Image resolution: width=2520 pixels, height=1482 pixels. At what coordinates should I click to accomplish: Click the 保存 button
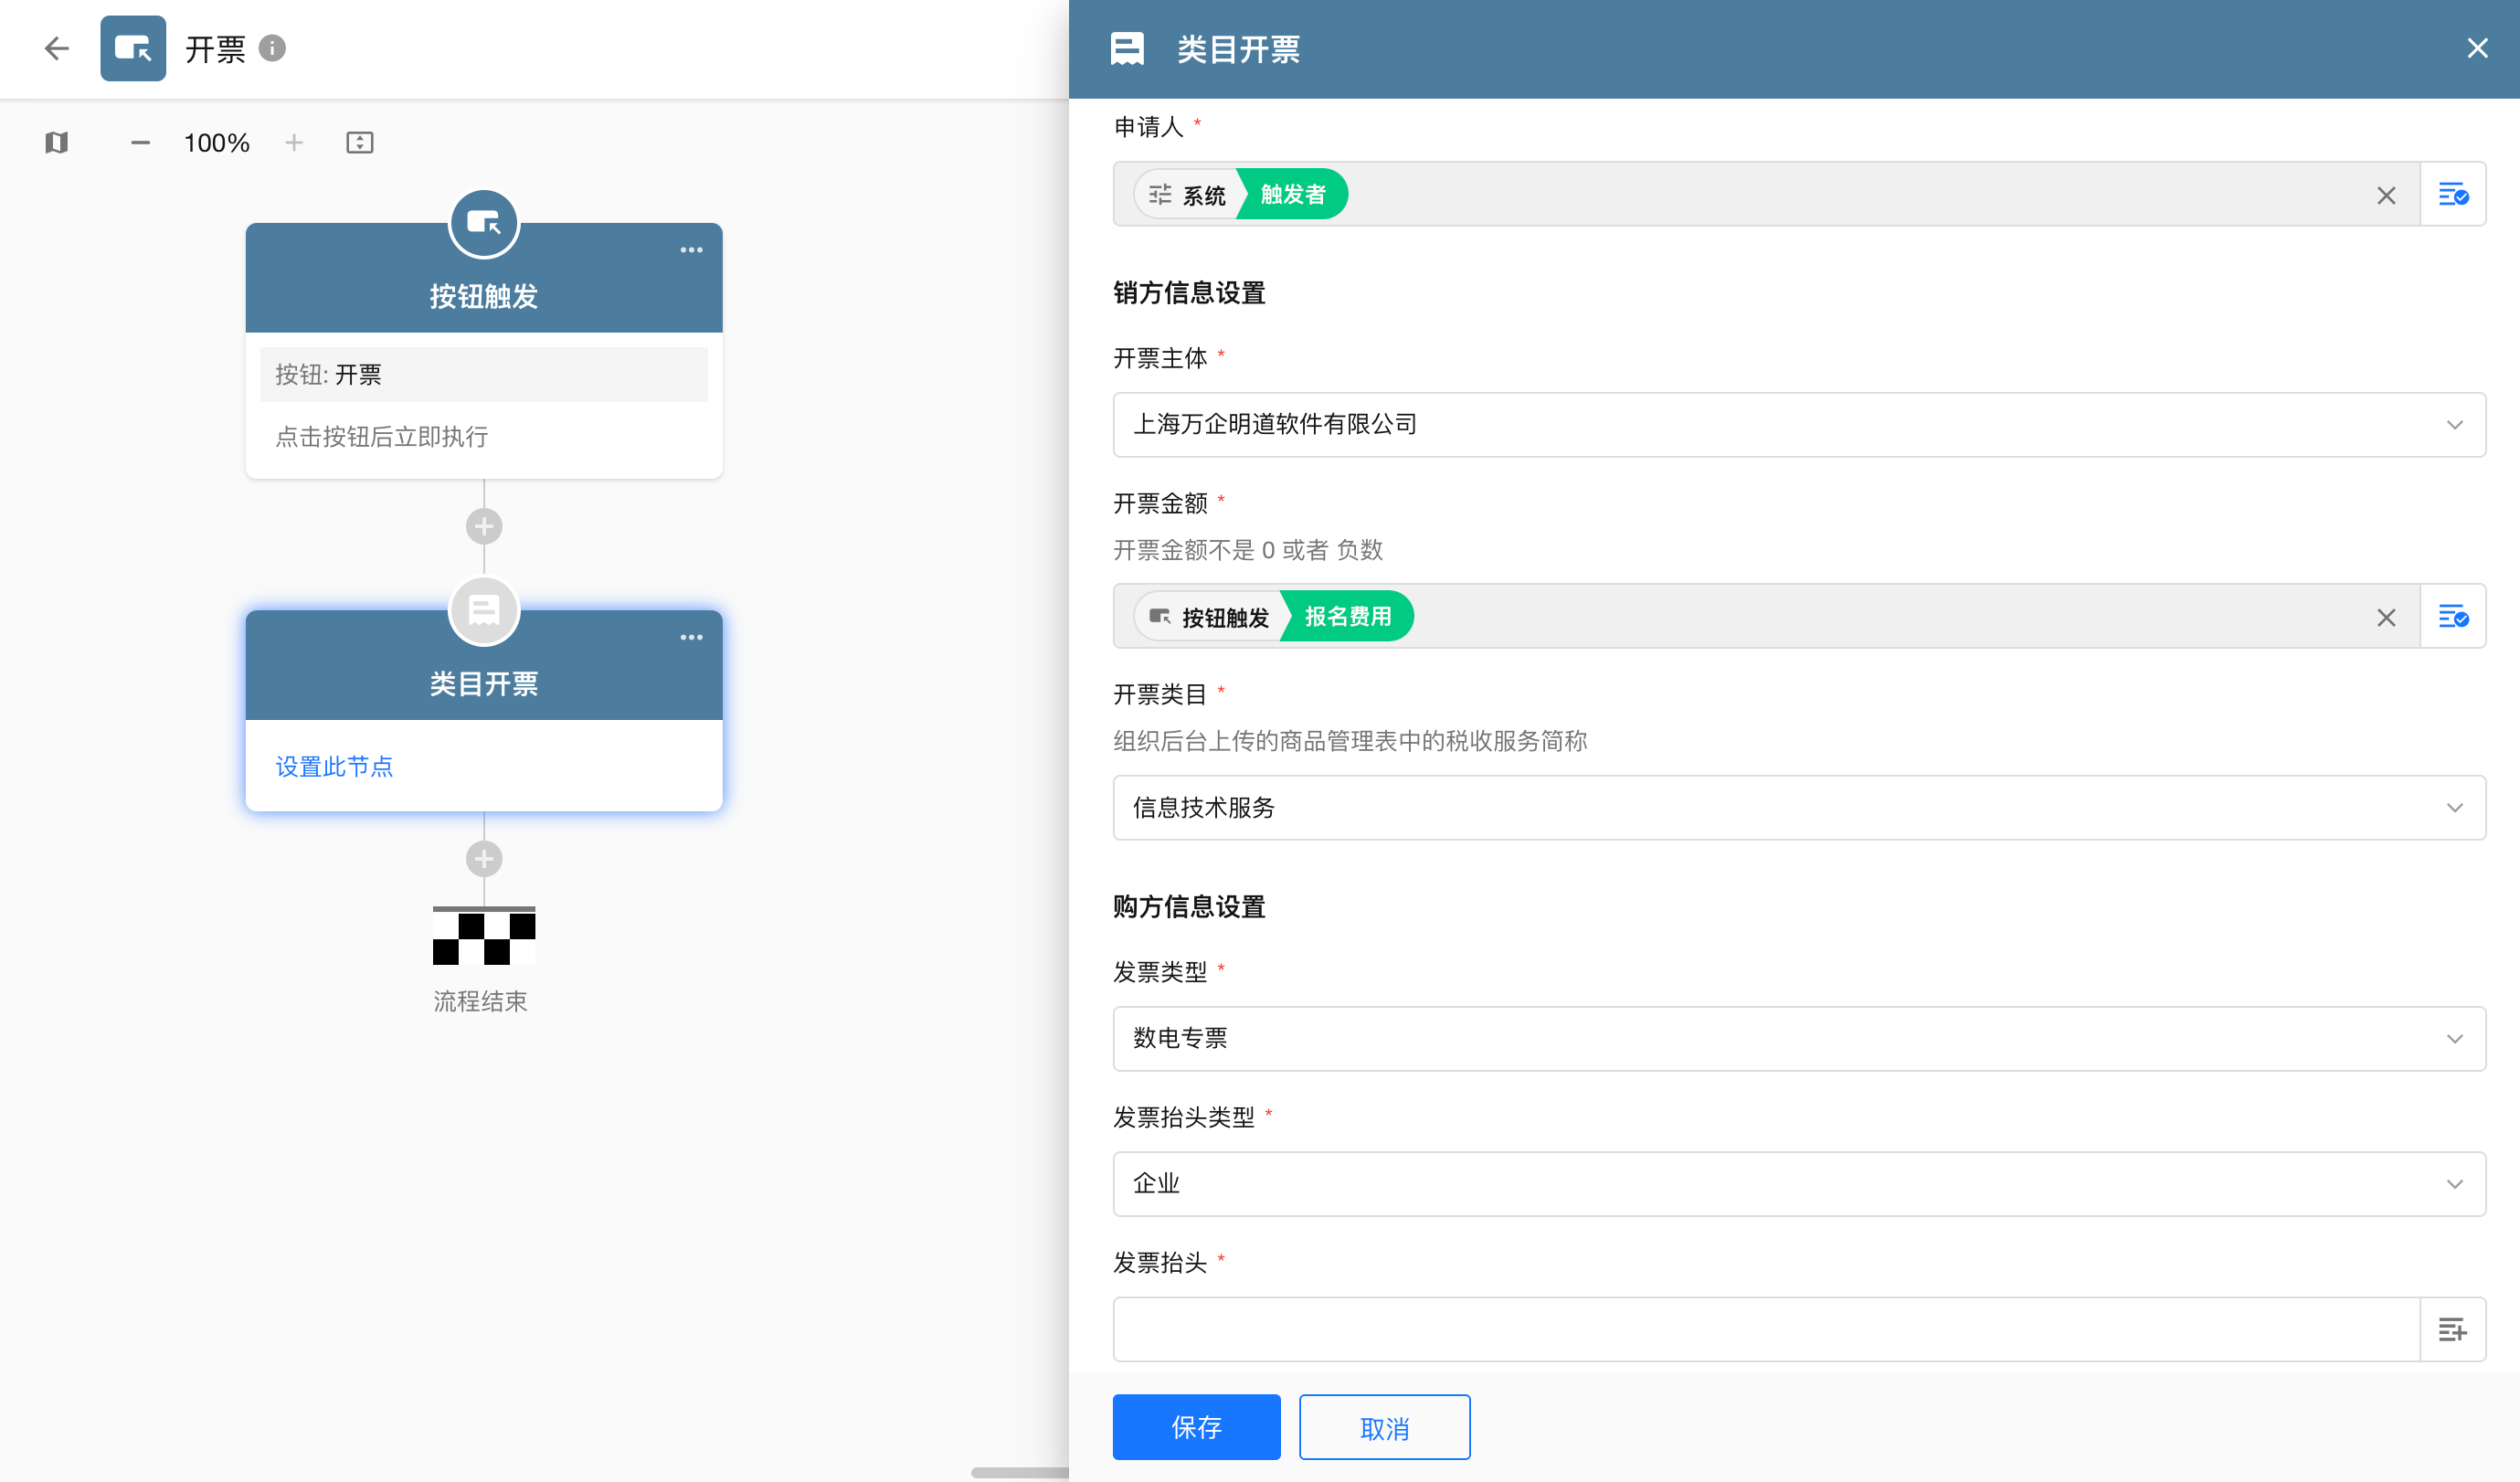pyautogui.click(x=1196, y=1426)
